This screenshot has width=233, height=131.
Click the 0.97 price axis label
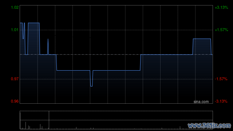pyautogui.click(x=15, y=79)
